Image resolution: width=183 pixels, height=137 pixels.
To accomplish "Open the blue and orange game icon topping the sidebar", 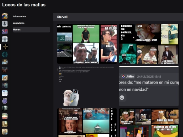I will [x=5, y=16].
